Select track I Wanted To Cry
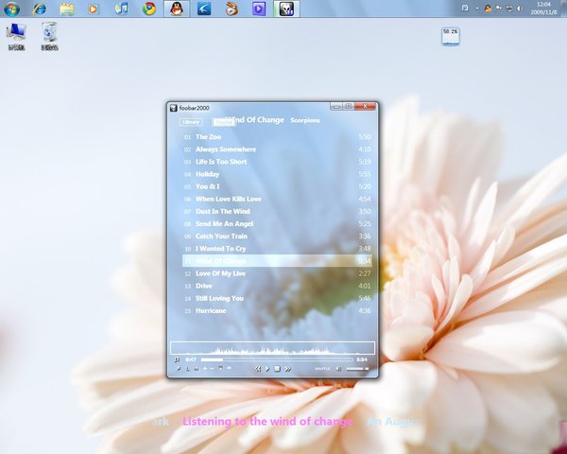Image resolution: width=567 pixels, height=454 pixels. [277, 249]
